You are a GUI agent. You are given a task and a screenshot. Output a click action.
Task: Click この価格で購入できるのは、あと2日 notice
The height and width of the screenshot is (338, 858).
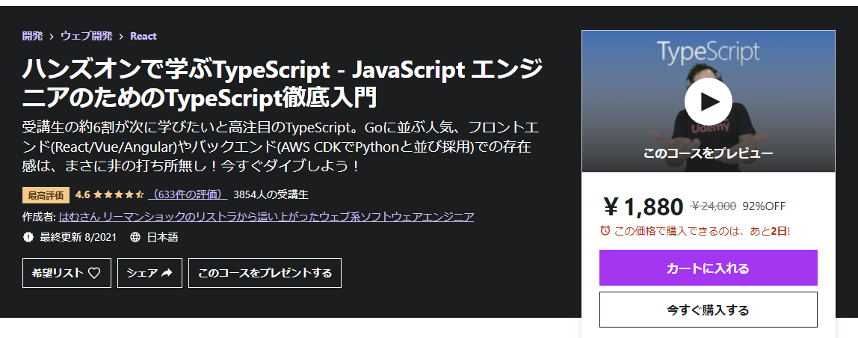[x=702, y=231]
